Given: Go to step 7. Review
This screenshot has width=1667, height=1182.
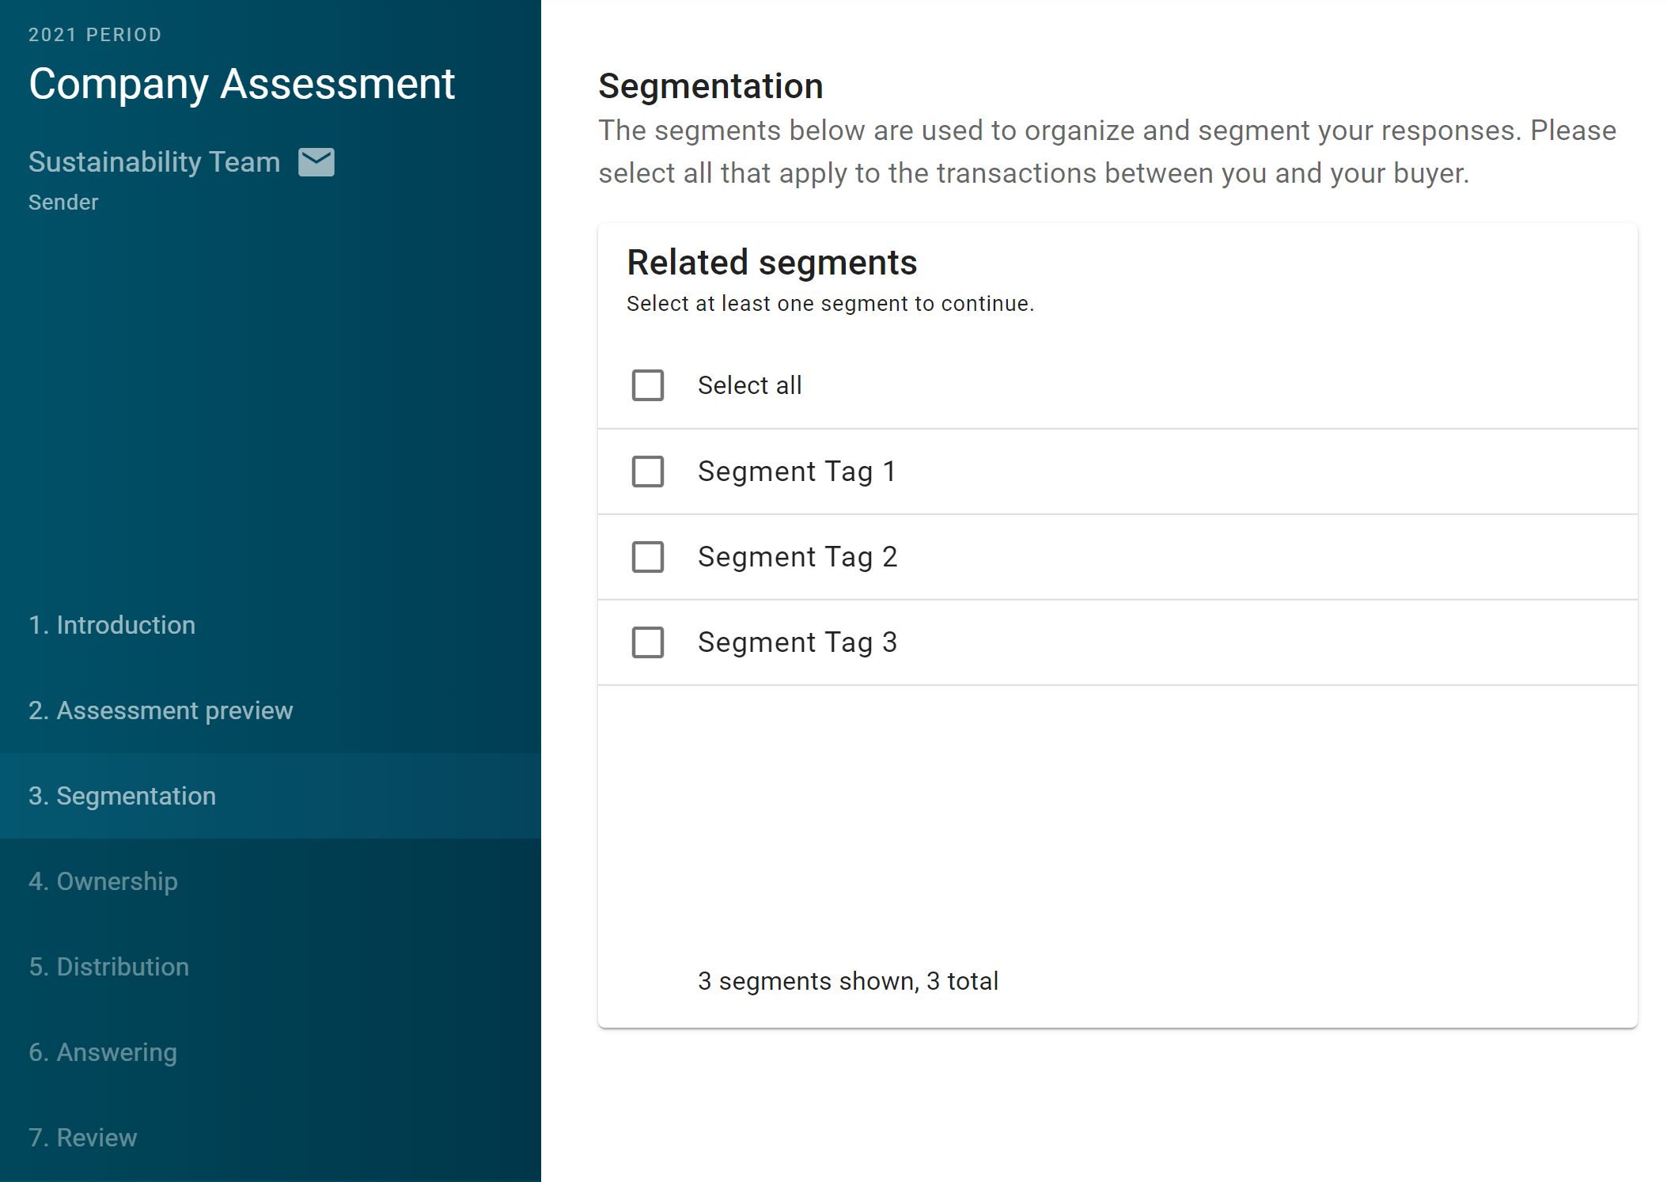Looking at the screenshot, I should point(271,1138).
